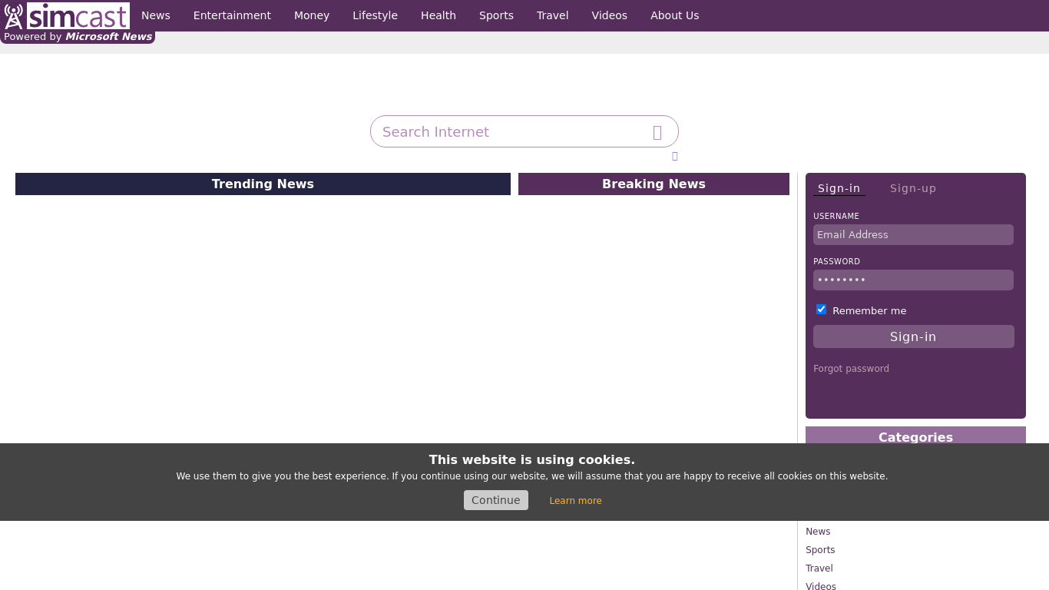Open About Us page
1049x590 pixels.
674,15
